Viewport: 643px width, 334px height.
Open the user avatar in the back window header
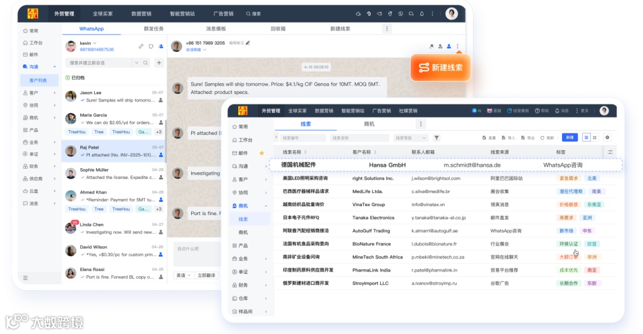click(x=451, y=14)
